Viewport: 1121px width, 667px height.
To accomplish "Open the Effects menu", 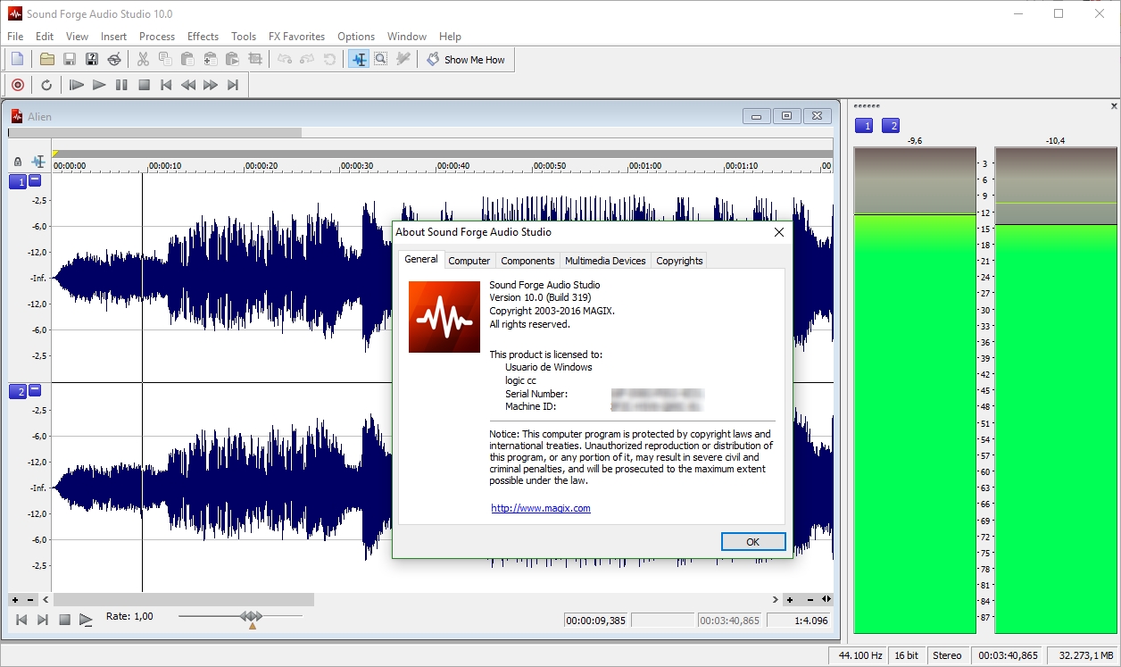I will point(203,37).
